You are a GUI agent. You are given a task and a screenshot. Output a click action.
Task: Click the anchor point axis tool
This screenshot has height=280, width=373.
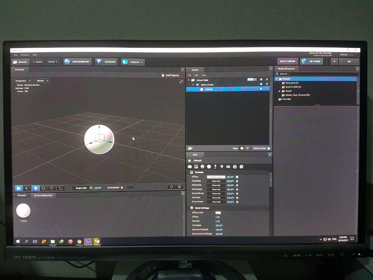pos(60,188)
